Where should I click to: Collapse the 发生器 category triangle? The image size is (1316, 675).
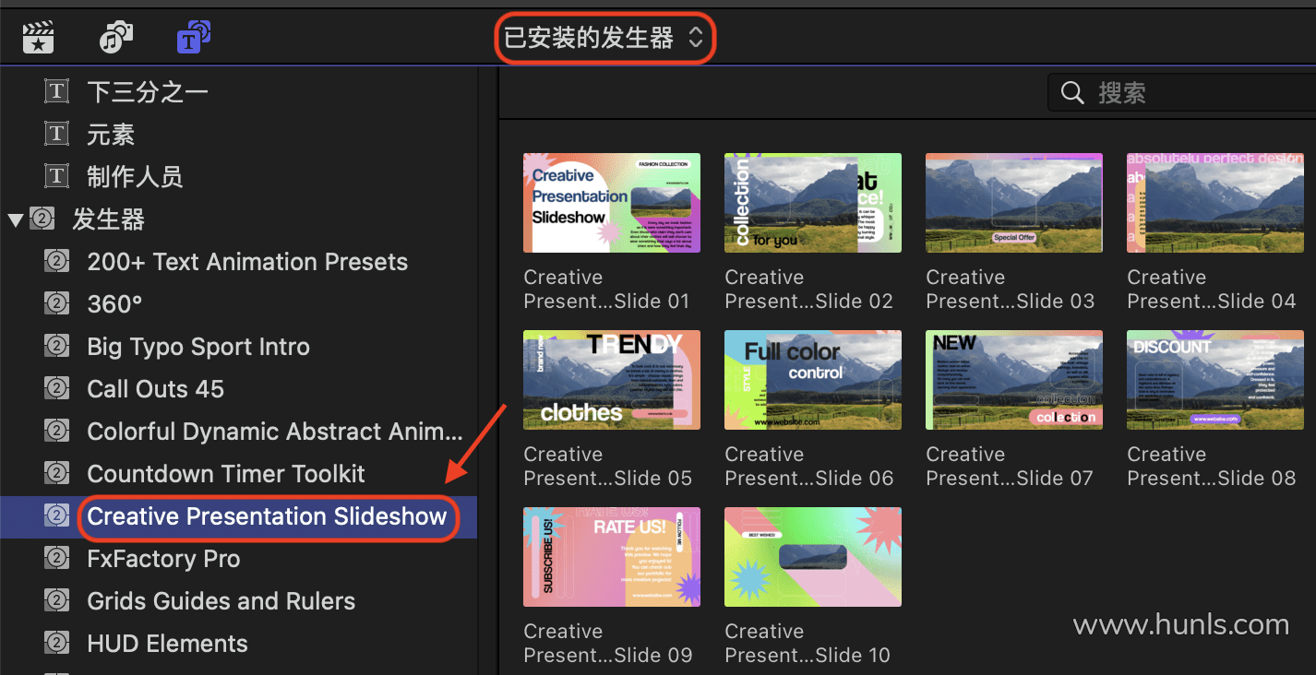15,219
